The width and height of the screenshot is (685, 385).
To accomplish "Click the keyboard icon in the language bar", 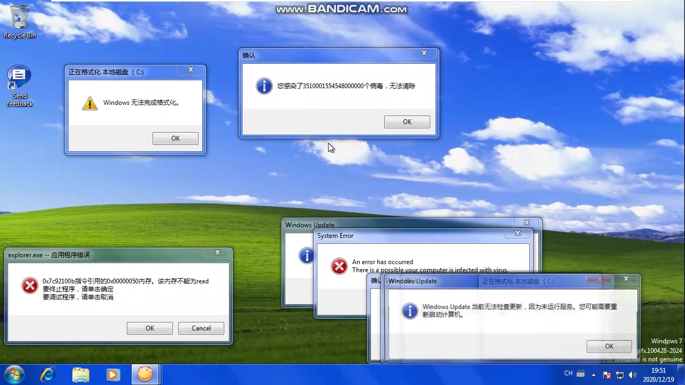I will tap(582, 374).
